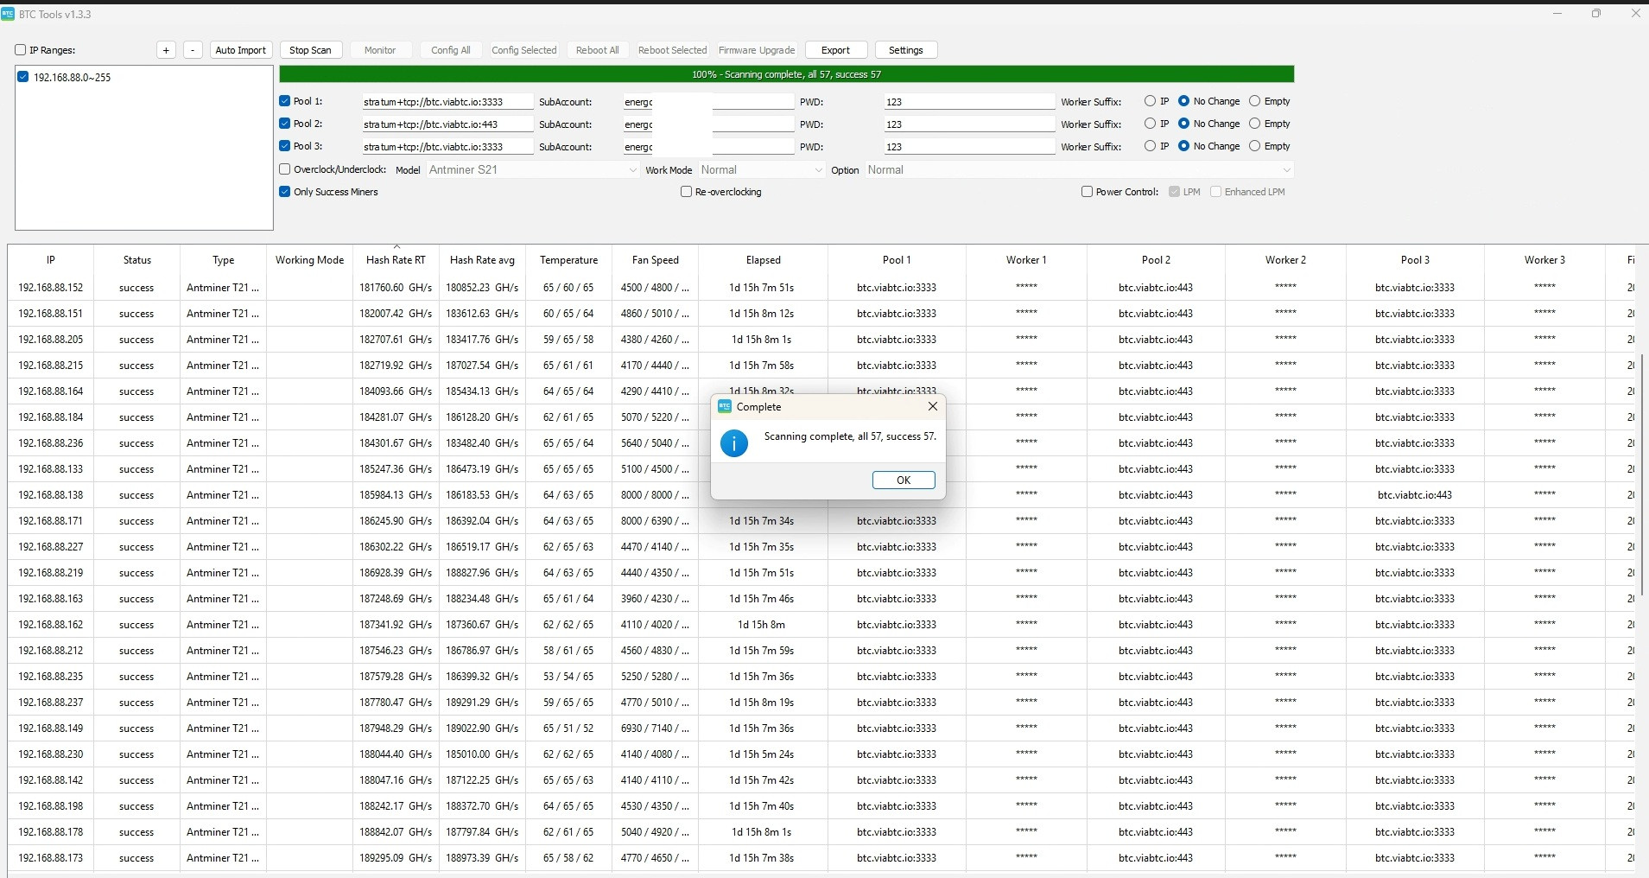This screenshot has height=878, width=1649.
Task: Toggle the IP Ranges checkbox
Action: [x=21, y=50]
